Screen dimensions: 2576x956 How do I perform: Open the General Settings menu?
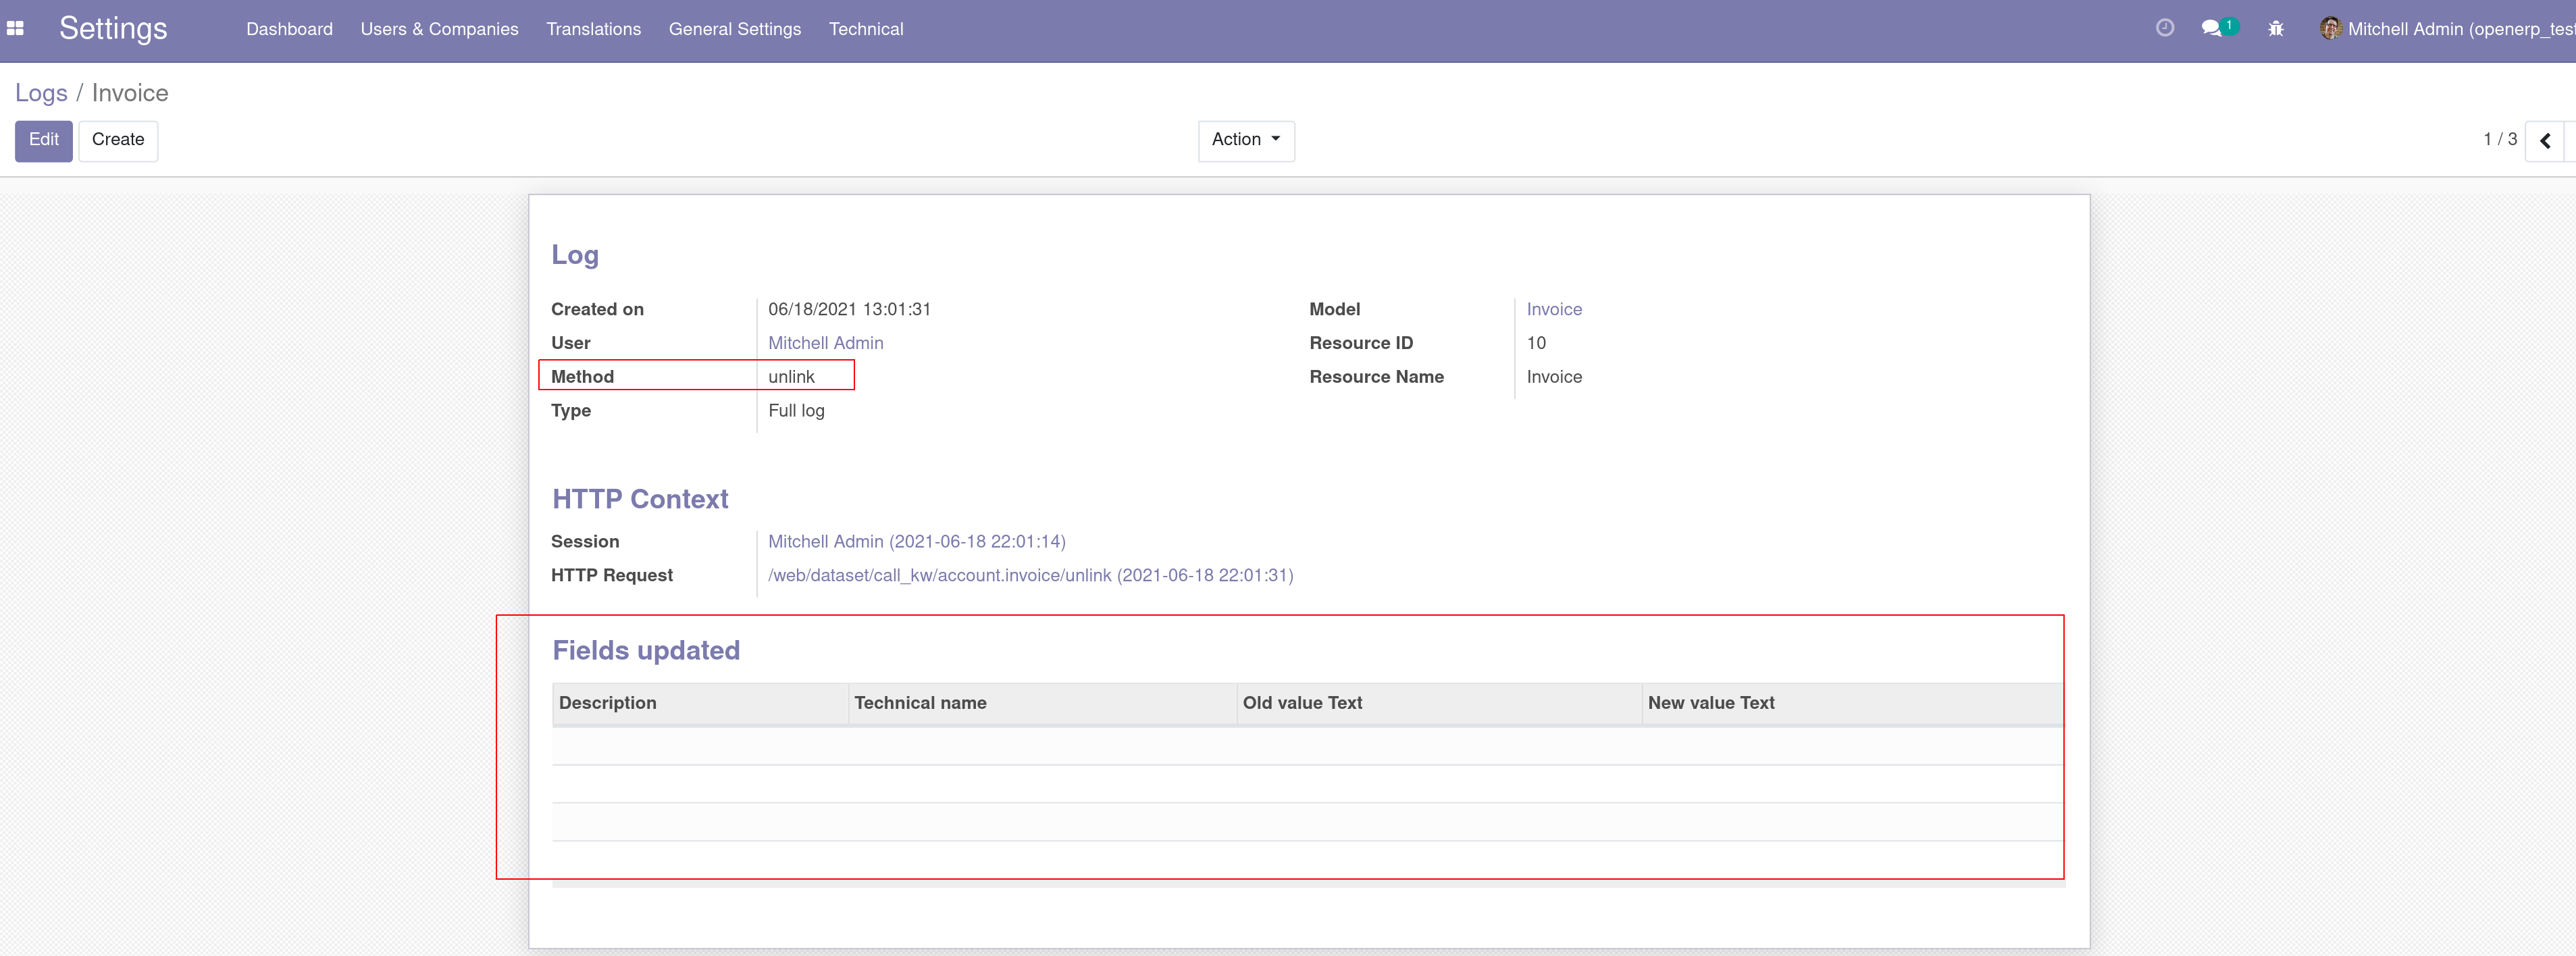pyautogui.click(x=735, y=29)
